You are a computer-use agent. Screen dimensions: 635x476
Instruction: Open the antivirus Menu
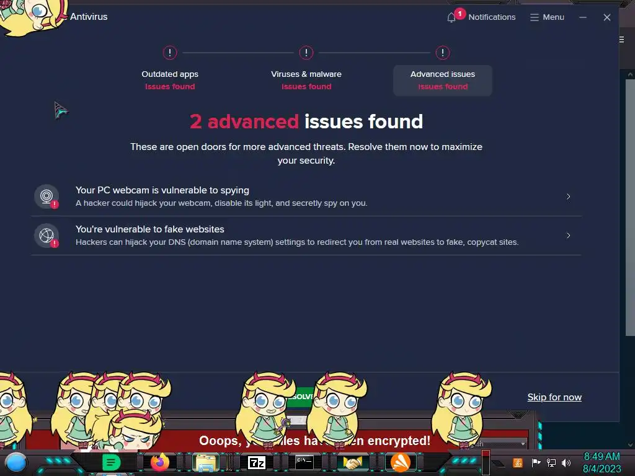coord(547,17)
